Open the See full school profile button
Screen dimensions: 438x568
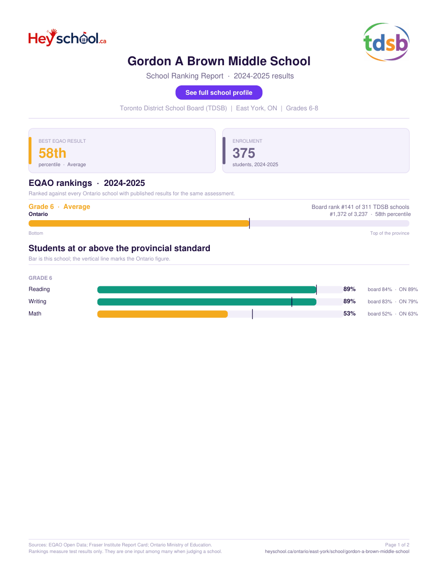(219, 92)
